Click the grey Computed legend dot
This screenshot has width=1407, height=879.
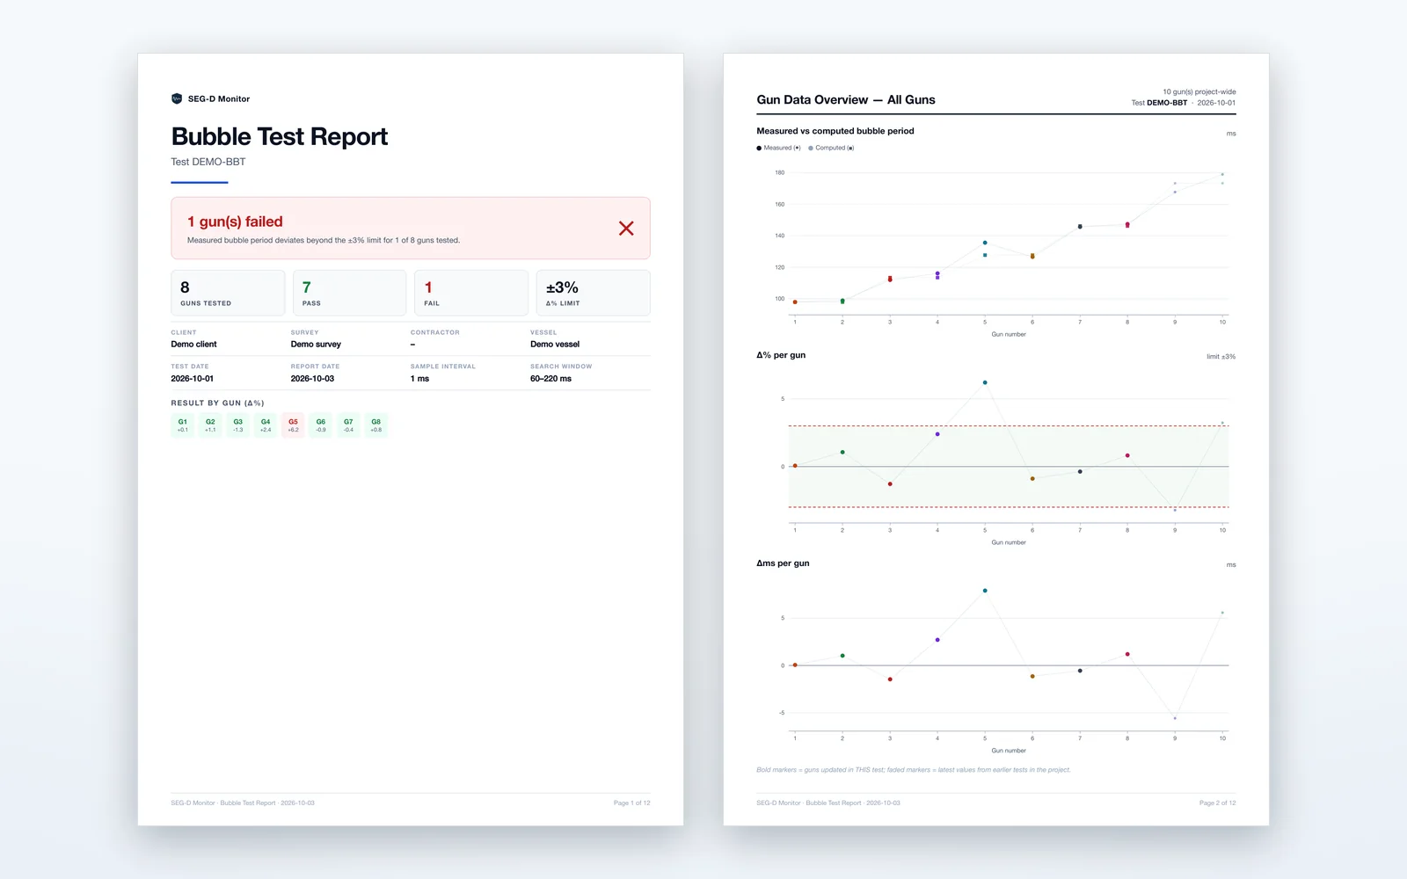click(x=811, y=148)
